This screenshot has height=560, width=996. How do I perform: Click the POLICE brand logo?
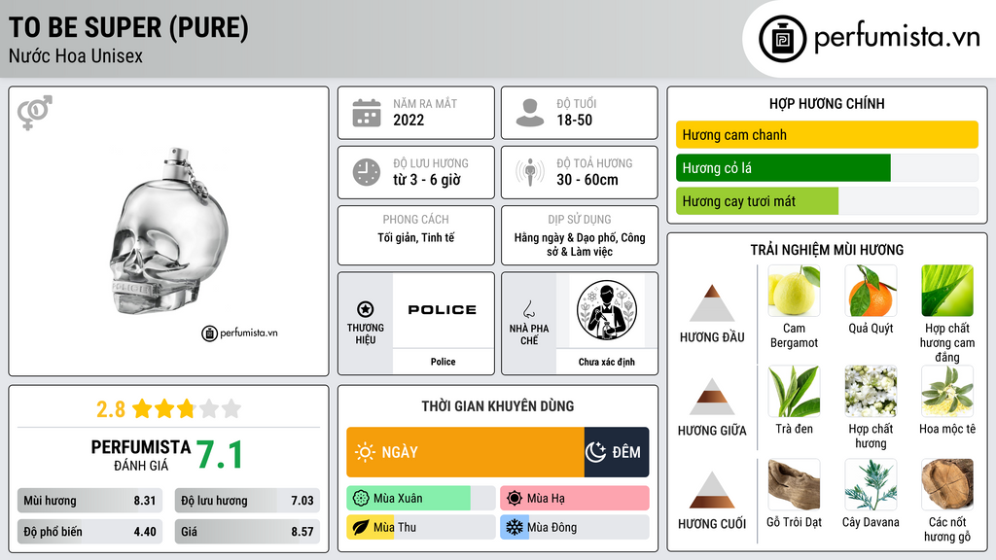(443, 310)
